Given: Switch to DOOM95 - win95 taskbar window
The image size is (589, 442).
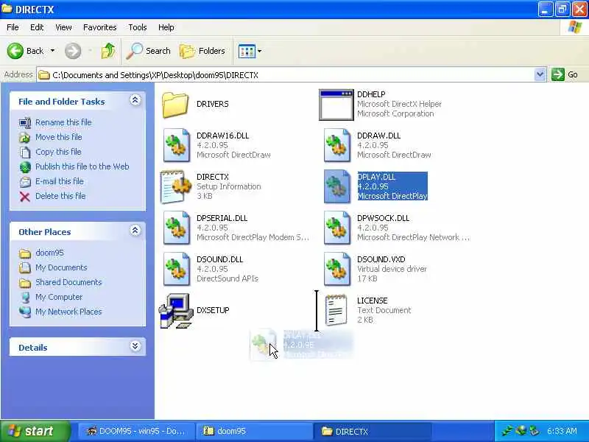Looking at the screenshot, I should (x=136, y=431).
